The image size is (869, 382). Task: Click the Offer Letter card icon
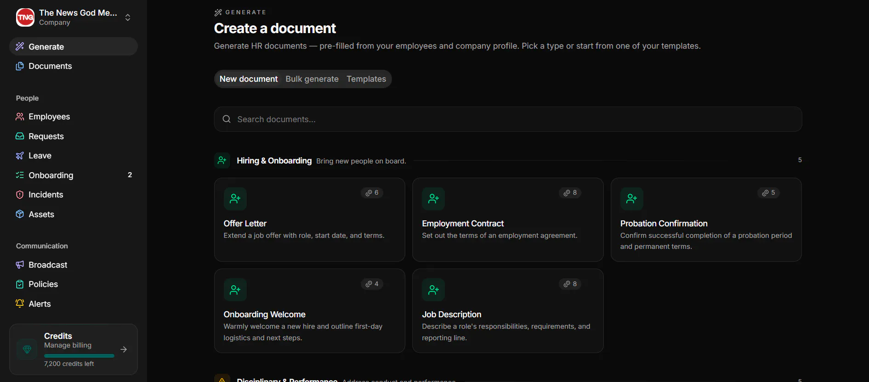pyautogui.click(x=235, y=199)
